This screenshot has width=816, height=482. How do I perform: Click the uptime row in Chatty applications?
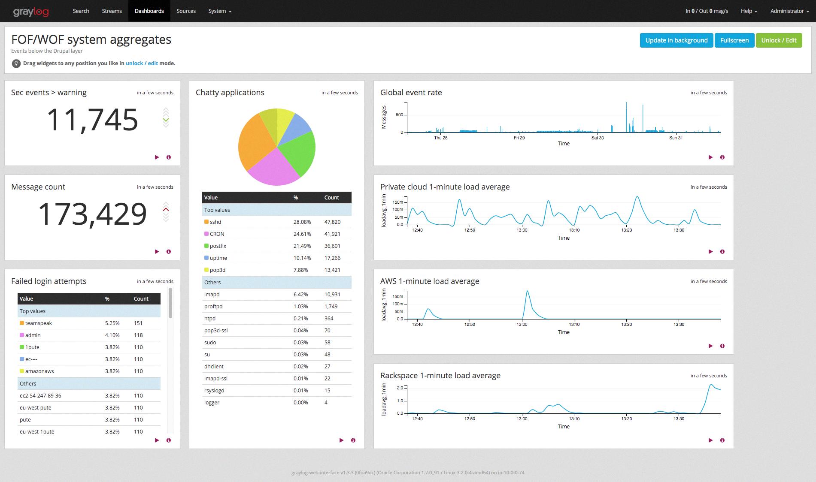(x=276, y=258)
